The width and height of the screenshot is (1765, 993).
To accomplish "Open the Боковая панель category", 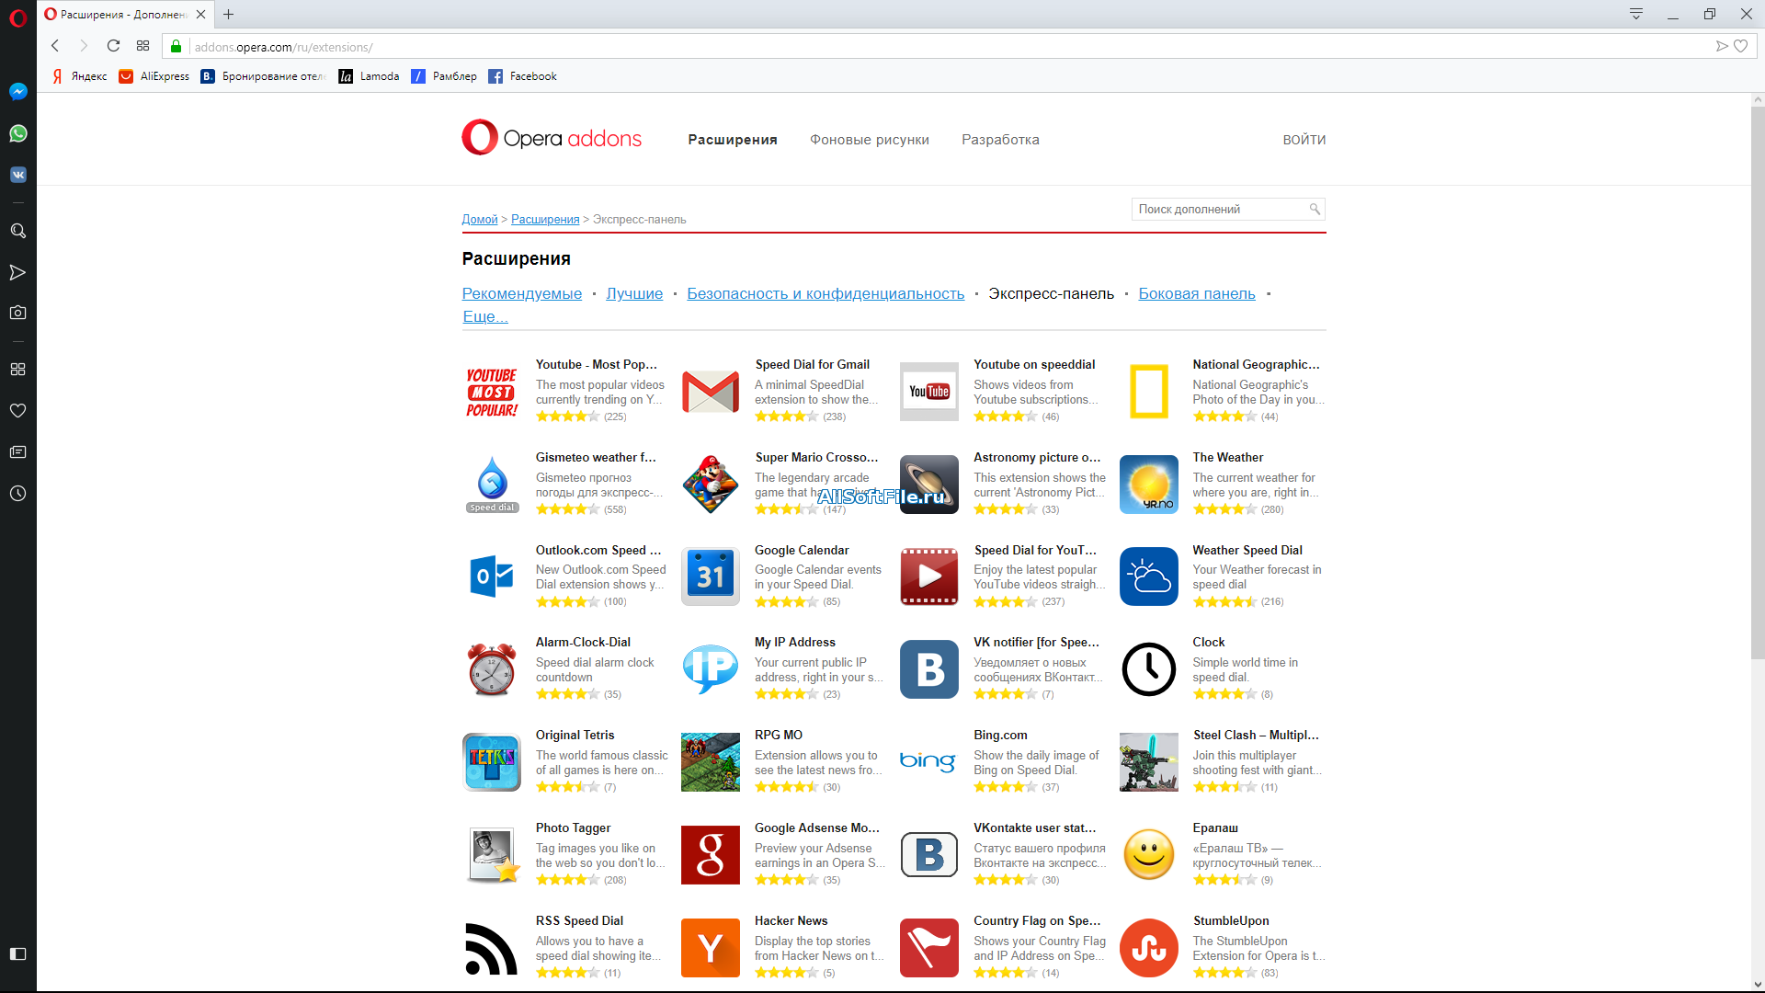I will click(1197, 293).
